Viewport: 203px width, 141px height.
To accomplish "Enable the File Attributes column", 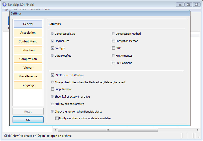I will click(x=113, y=56).
